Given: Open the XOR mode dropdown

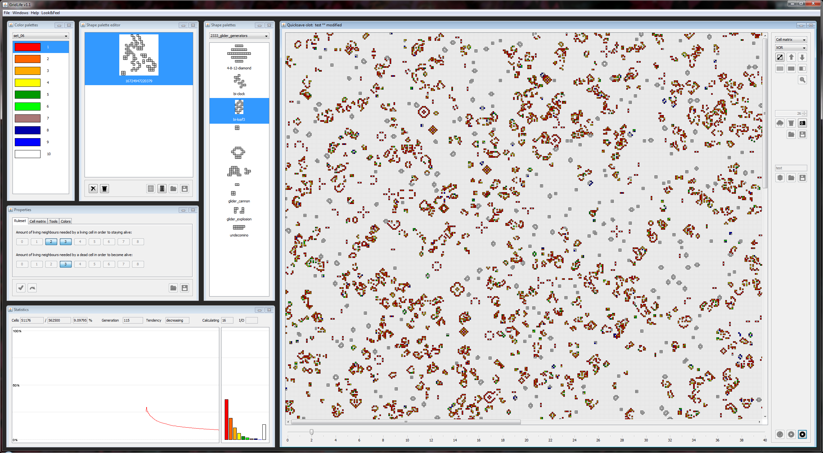Looking at the screenshot, I should [791, 48].
